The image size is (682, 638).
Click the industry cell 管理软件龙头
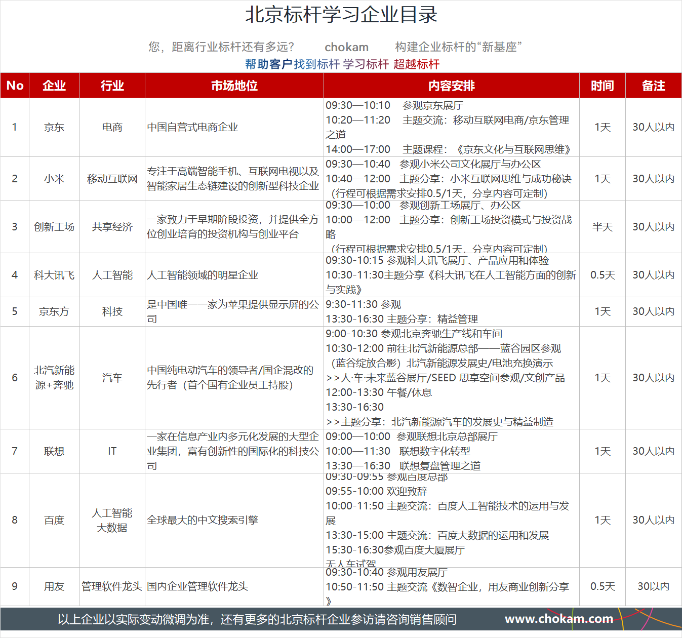(x=112, y=586)
